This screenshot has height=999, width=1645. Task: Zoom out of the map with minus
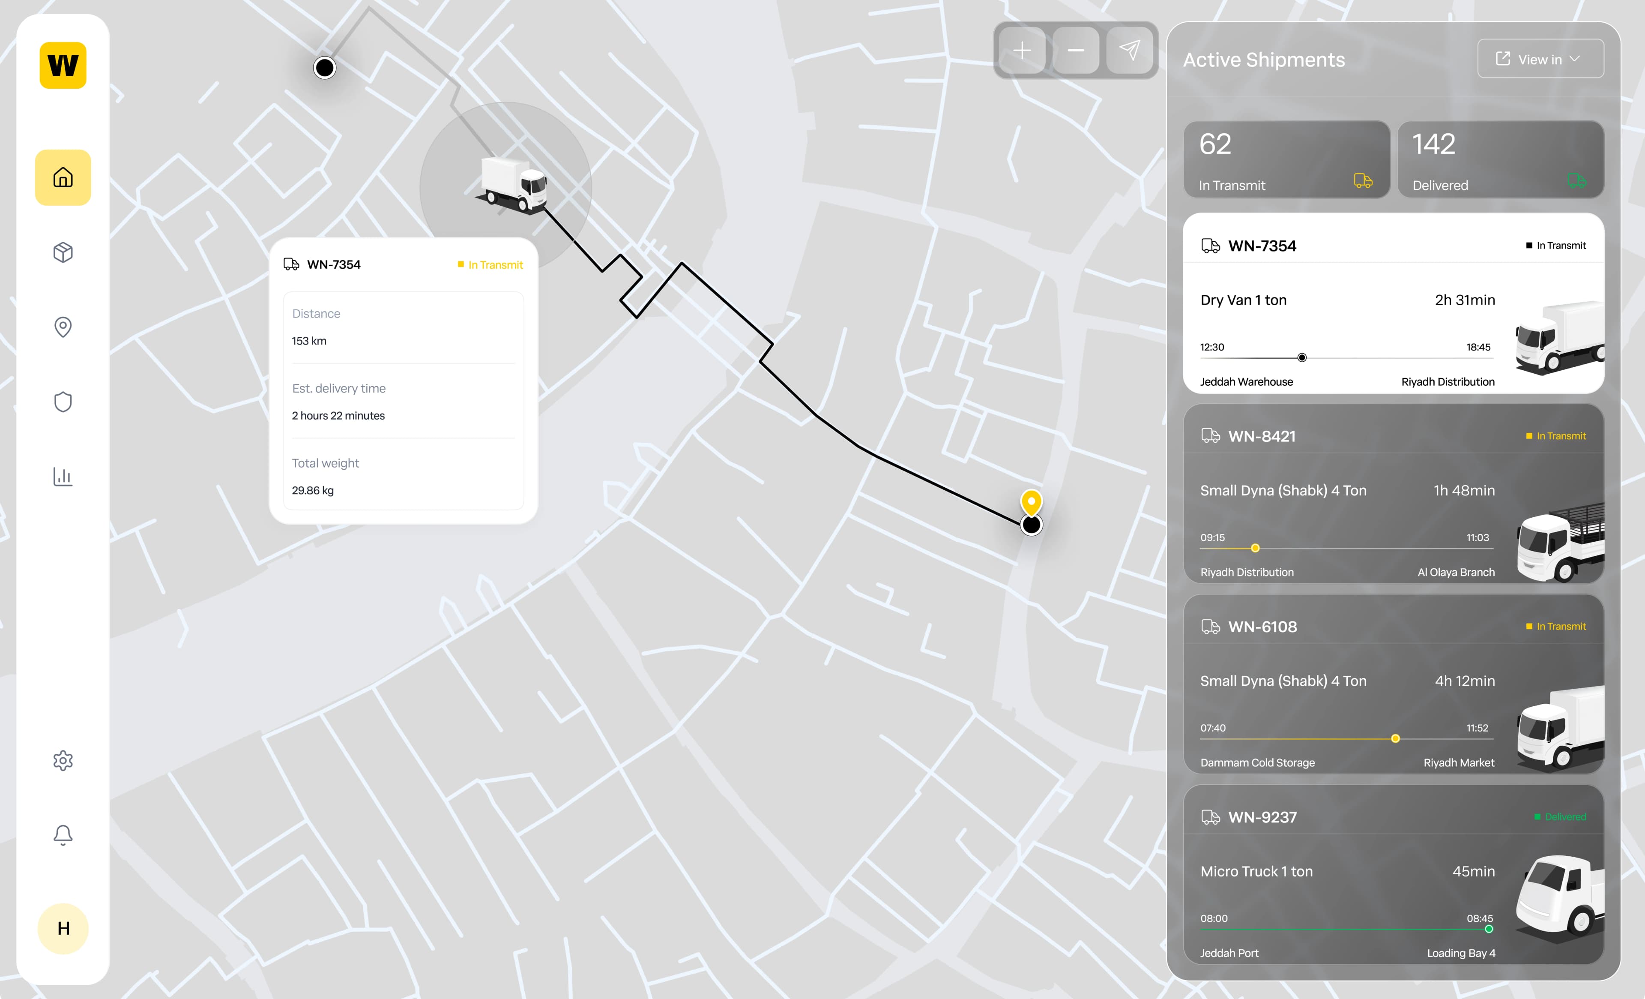pos(1076,50)
